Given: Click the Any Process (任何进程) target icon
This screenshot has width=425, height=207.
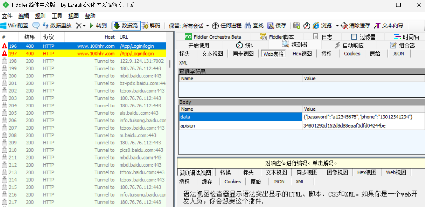Looking at the screenshot, I should point(215,26).
